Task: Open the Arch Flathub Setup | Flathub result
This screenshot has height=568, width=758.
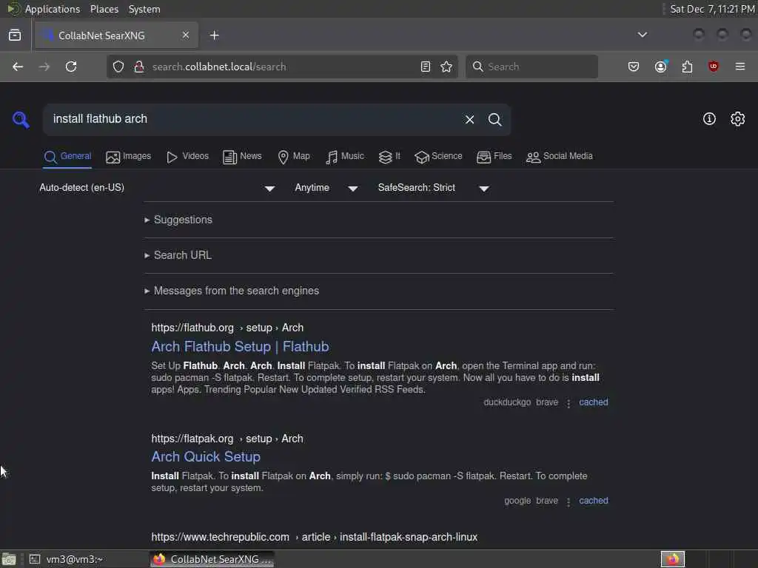Action: click(241, 347)
